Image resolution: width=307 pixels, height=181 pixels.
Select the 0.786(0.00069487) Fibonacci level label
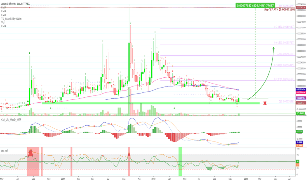(x=284, y=27)
